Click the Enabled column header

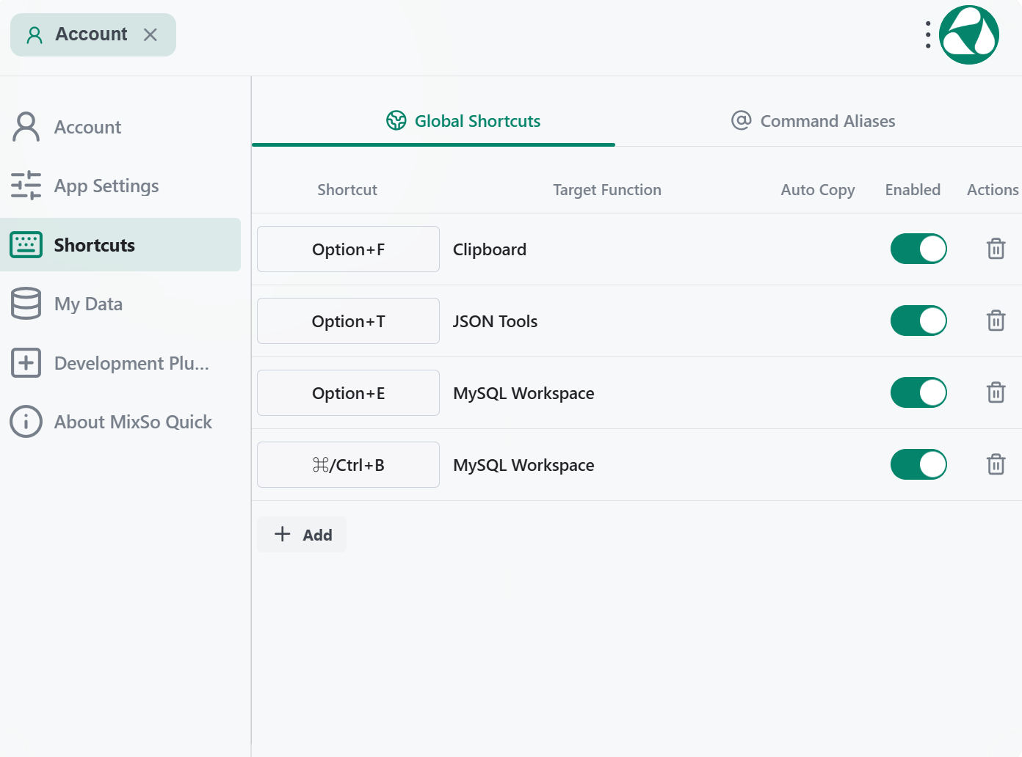coord(913,190)
